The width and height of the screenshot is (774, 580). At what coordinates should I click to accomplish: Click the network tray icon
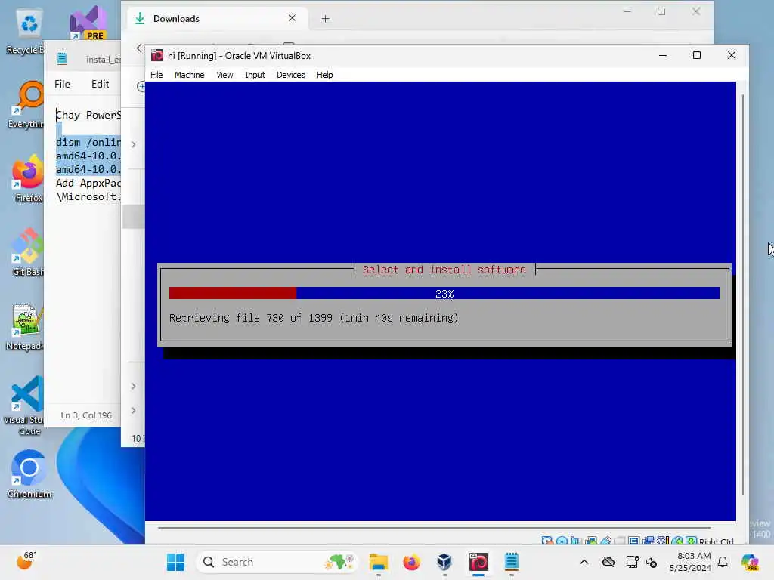pyautogui.click(x=632, y=562)
